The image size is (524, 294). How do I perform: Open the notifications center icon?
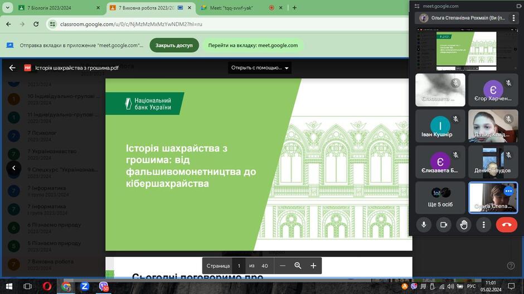click(x=511, y=286)
